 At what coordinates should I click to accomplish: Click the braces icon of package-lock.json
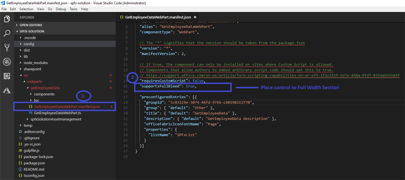(21, 157)
